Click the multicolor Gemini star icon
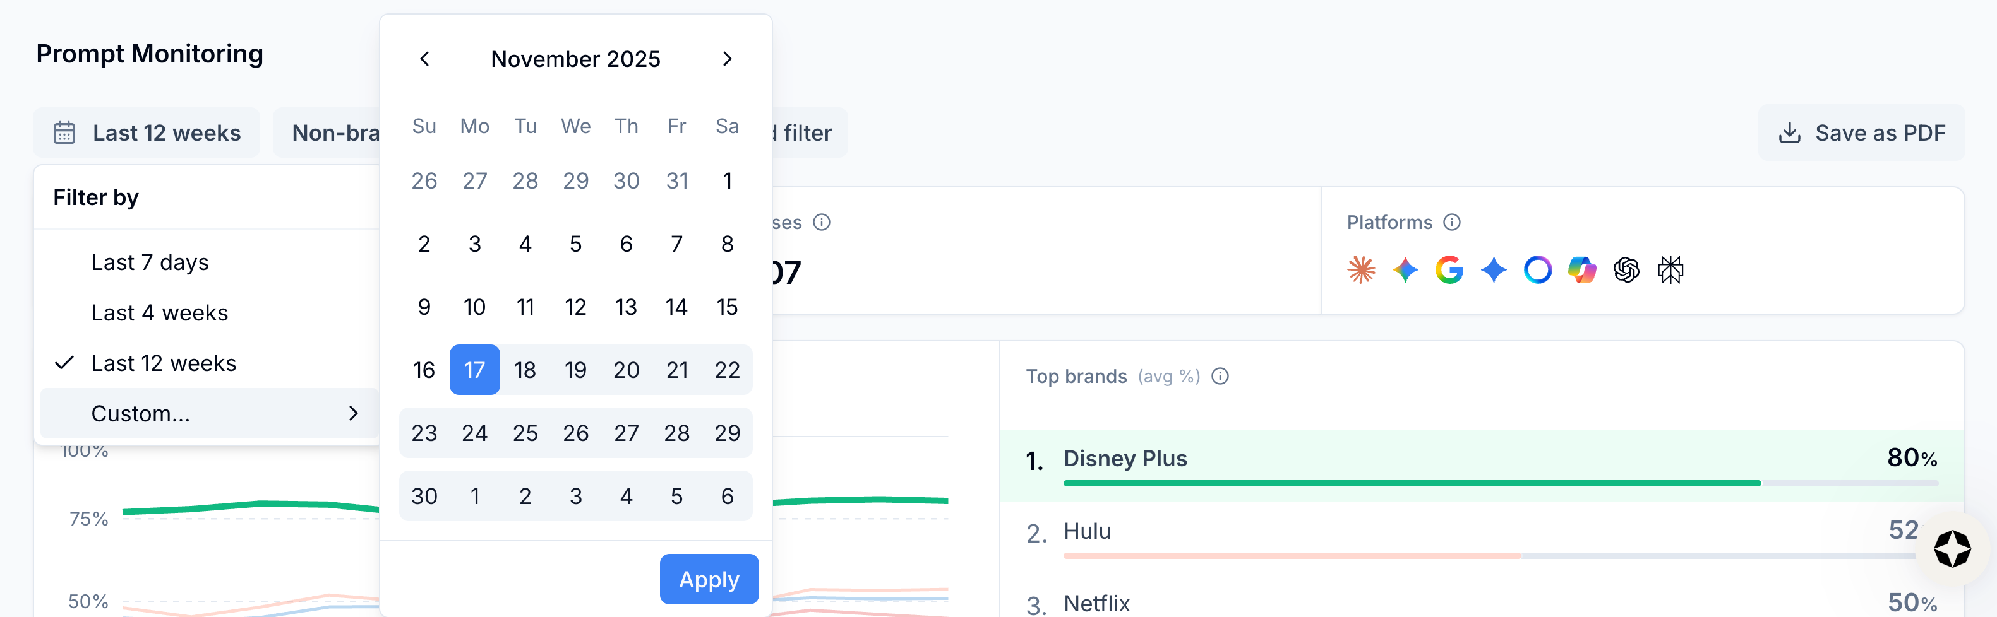The width and height of the screenshot is (1997, 617). 1405,269
